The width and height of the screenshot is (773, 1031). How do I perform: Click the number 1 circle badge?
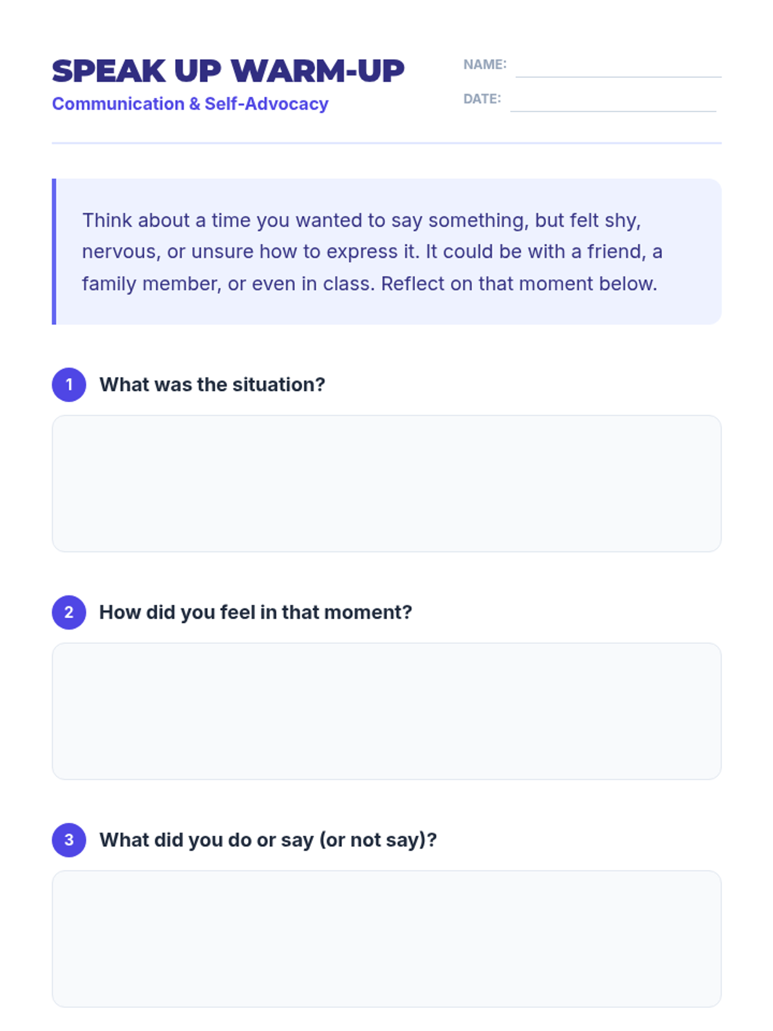coord(69,385)
